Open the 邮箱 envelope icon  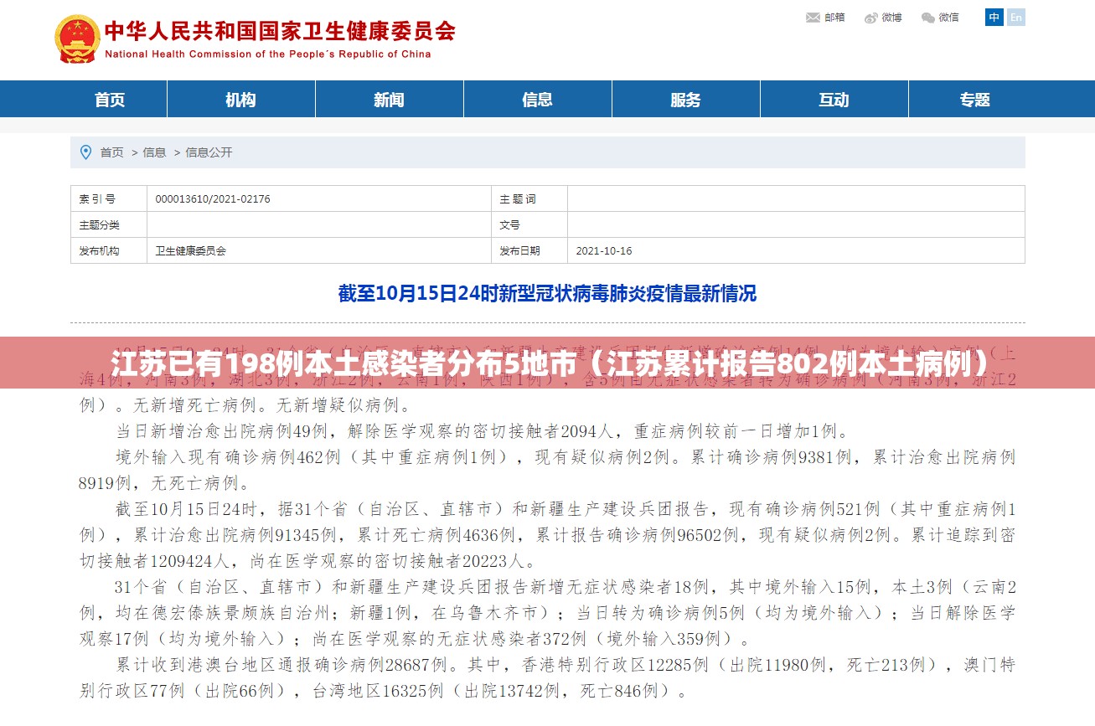813,18
